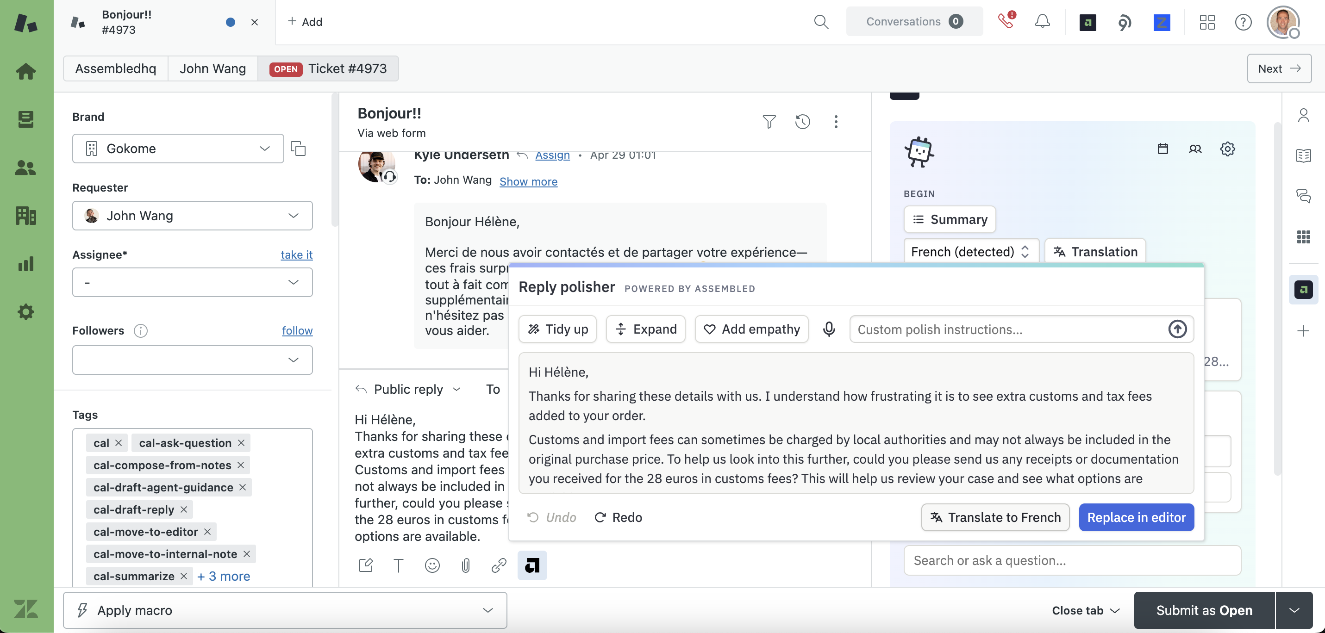
Task: Open the Reporting bar chart sidebar icon
Action: click(x=26, y=264)
